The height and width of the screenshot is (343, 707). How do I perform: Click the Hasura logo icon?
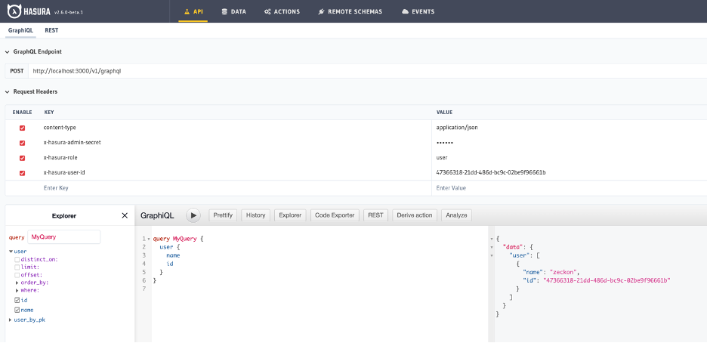(x=15, y=11)
